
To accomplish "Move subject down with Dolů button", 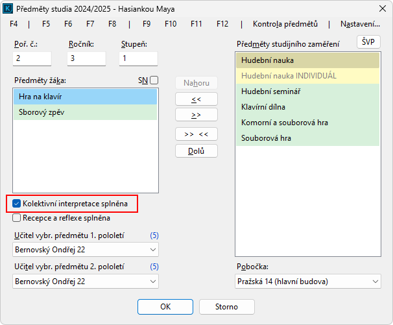I will [196, 150].
